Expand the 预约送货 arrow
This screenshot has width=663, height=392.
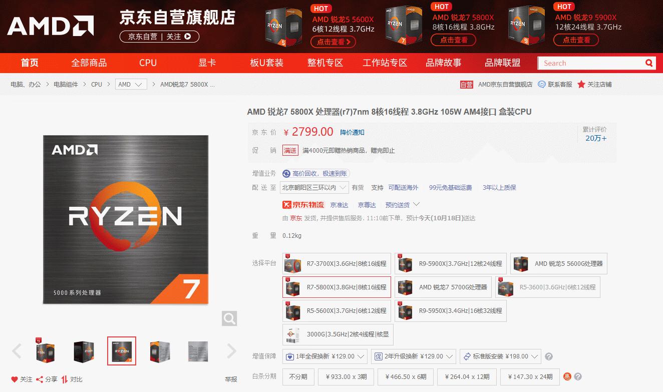pos(416,204)
